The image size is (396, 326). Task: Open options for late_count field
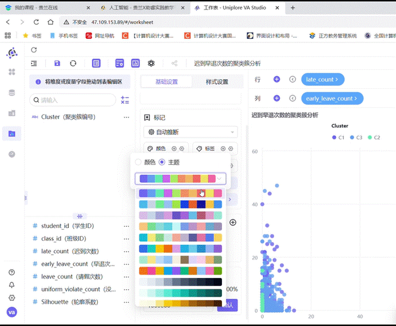tap(126, 252)
